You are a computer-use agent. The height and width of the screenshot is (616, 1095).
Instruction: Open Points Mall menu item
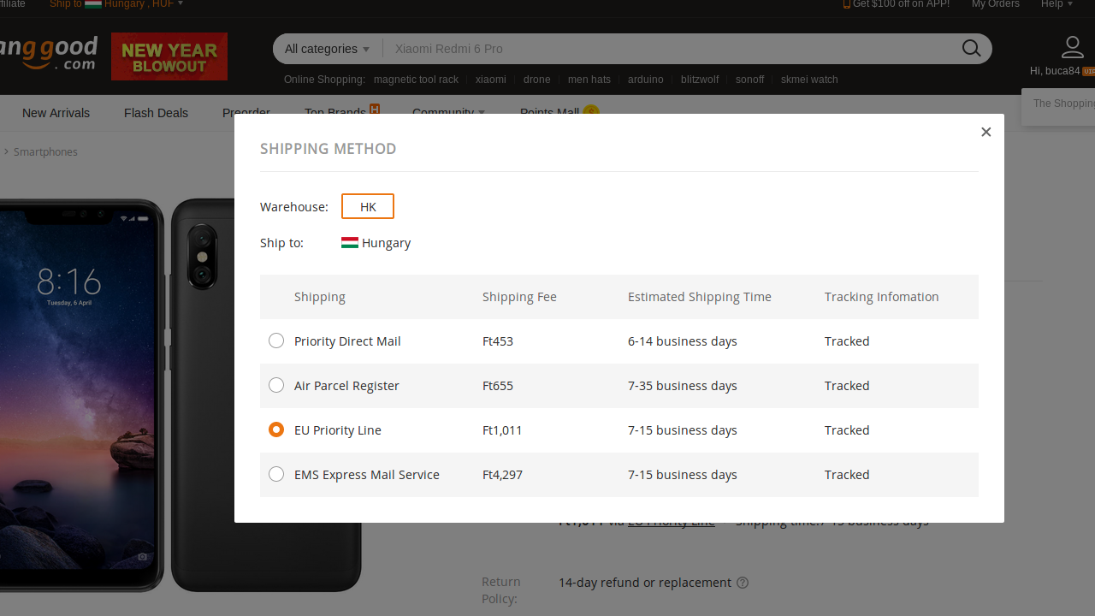(549, 112)
